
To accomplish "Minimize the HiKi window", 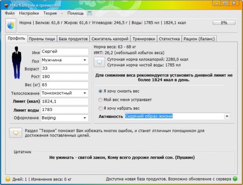I will tap(217, 3).
